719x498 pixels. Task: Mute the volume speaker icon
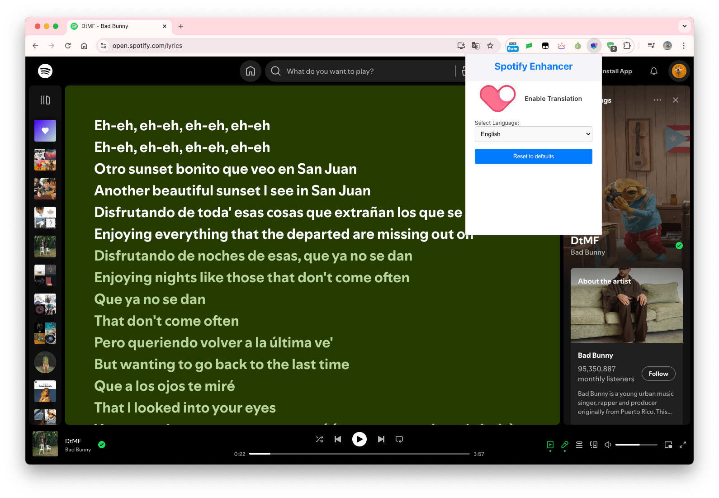point(608,445)
